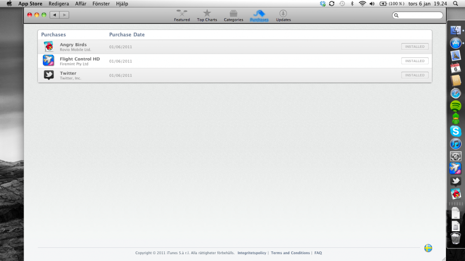Open the Hjälp menu

click(122, 4)
